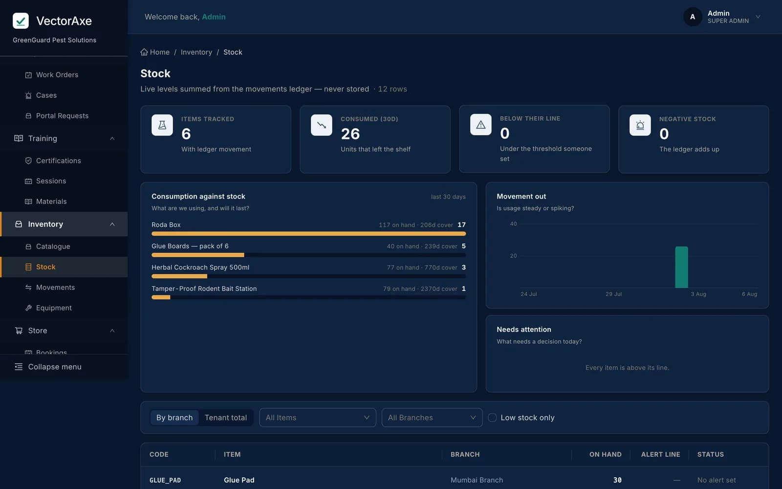Click the STATUS column header
The width and height of the screenshot is (782, 489).
710,454
